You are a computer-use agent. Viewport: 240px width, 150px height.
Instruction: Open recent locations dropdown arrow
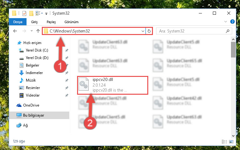tap(32, 31)
